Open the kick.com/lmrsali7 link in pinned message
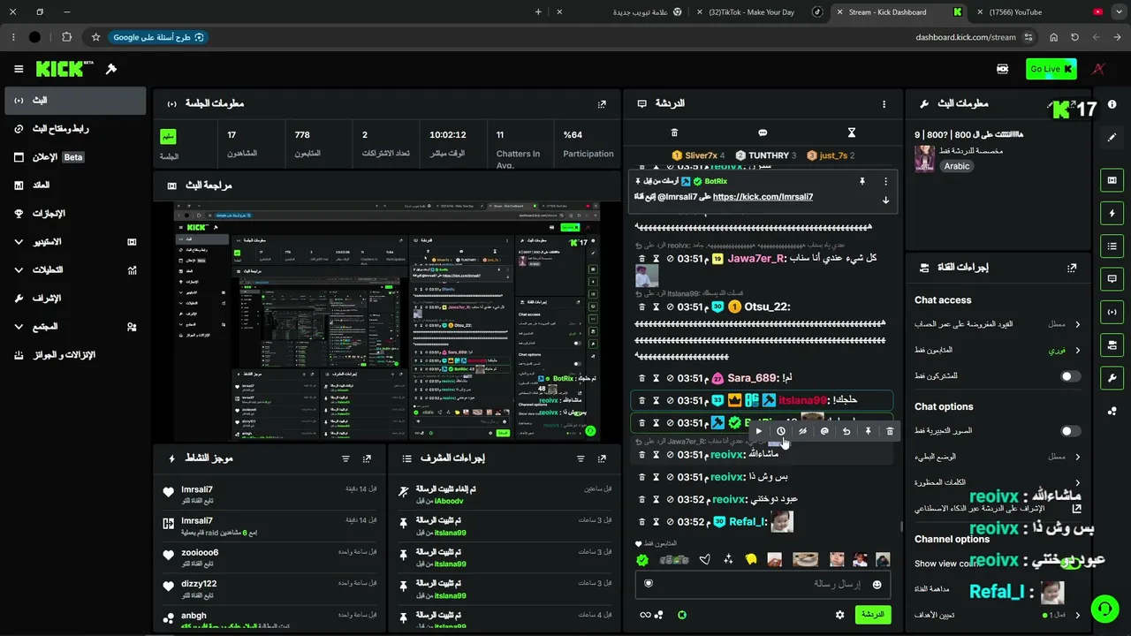 pyautogui.click(x=763, y=197)
